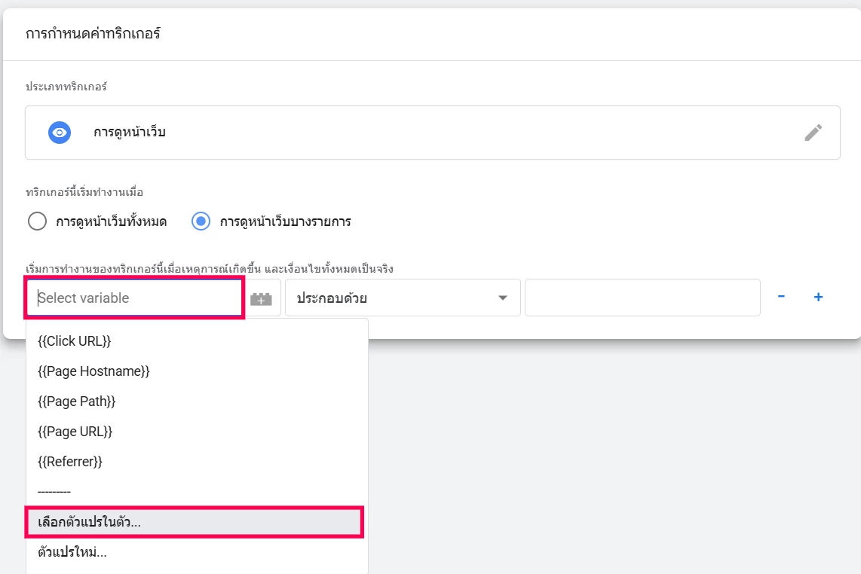Select the การดูหน้าเว็บทั้งหมด radio button
The height and width of the screenshot is (574, 861).
(x=37, y=221)
